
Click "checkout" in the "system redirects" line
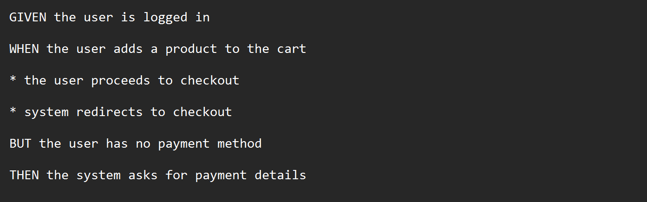click(202, 112)
